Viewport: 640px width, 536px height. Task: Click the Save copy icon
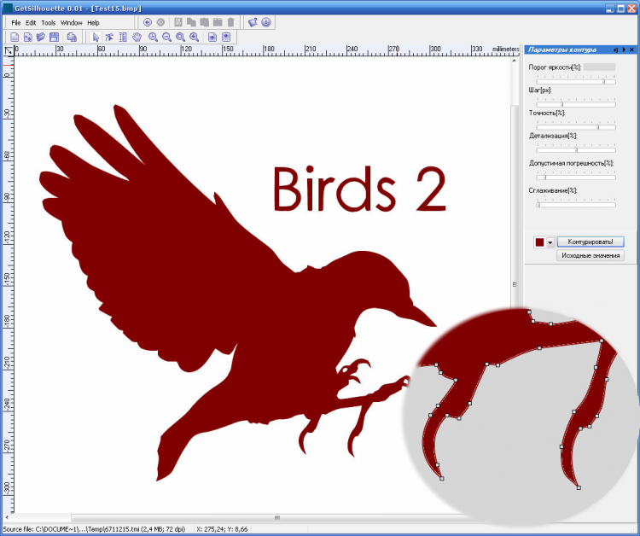point(72,38)
